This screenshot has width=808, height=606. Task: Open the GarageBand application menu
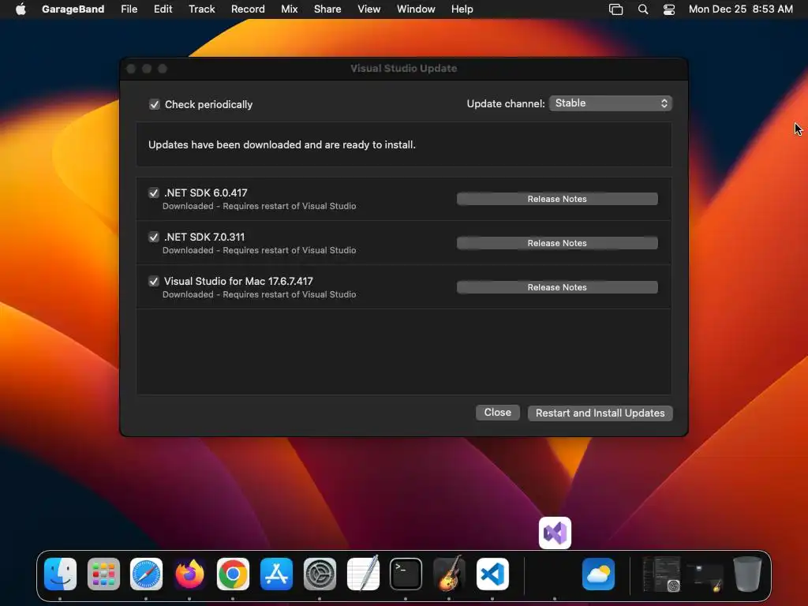pyautogui.click(x=73, y=9)
